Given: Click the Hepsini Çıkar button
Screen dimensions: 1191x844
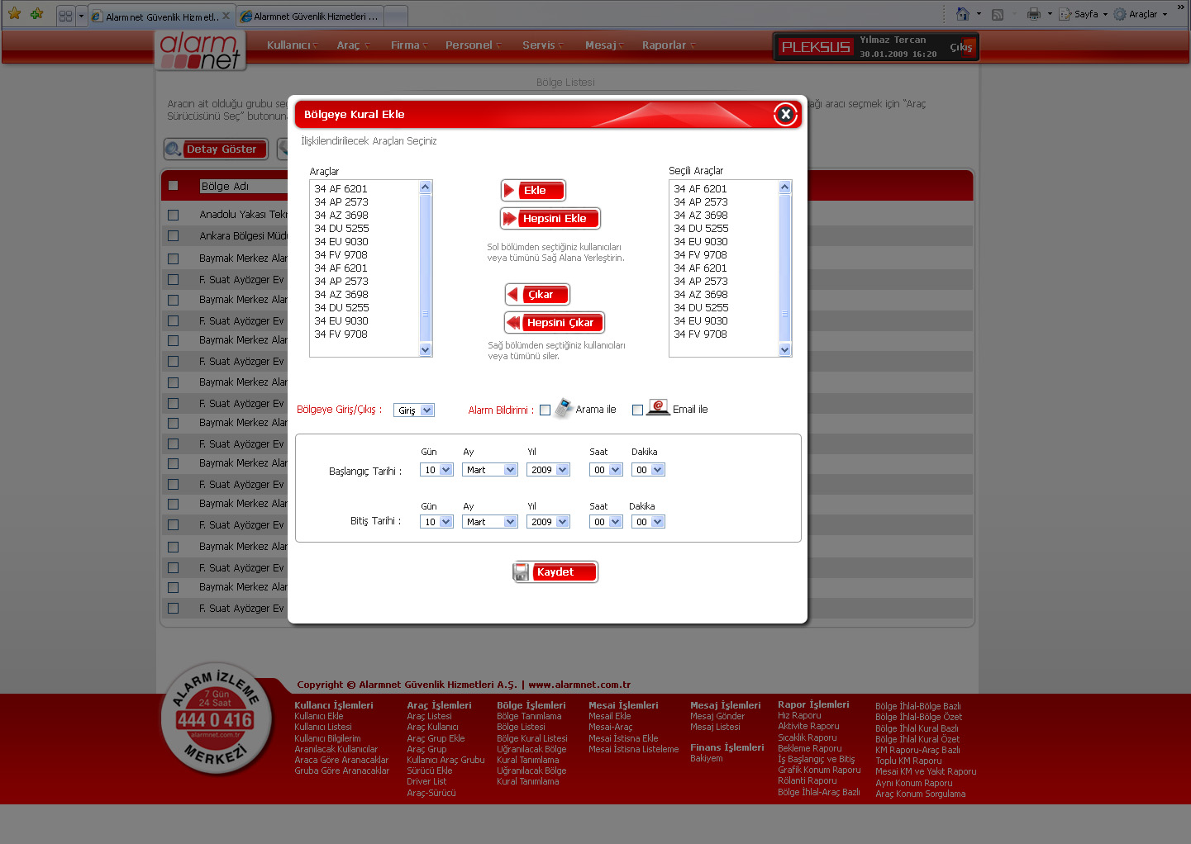Looking at the screenshot, I should pos(555,323).
